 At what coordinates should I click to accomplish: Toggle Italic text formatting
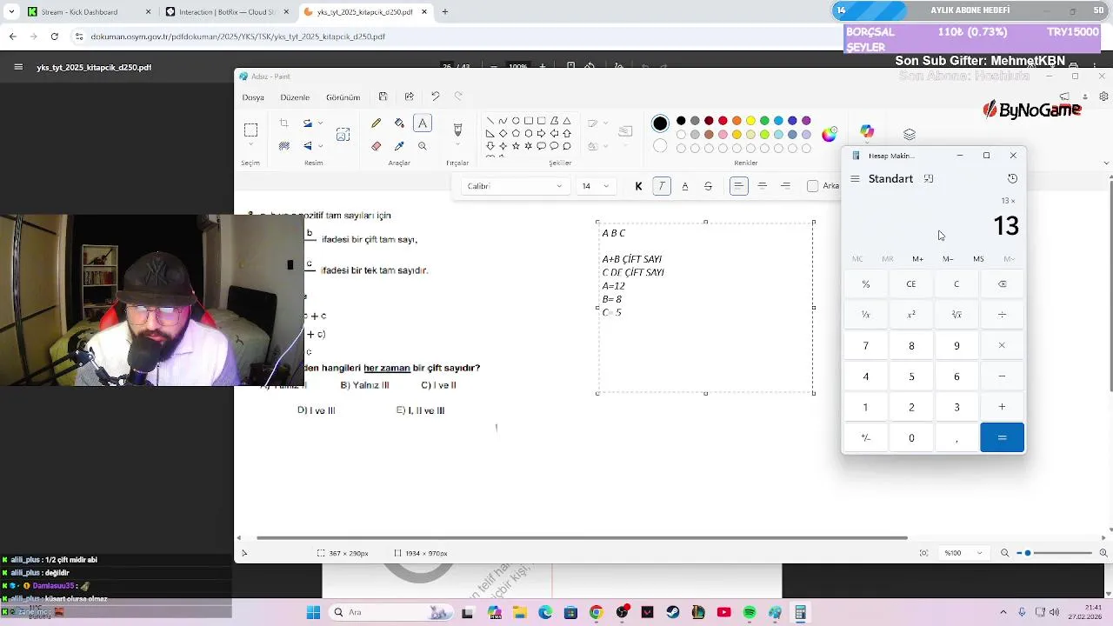pyautogui.click(x=662, y=186)
